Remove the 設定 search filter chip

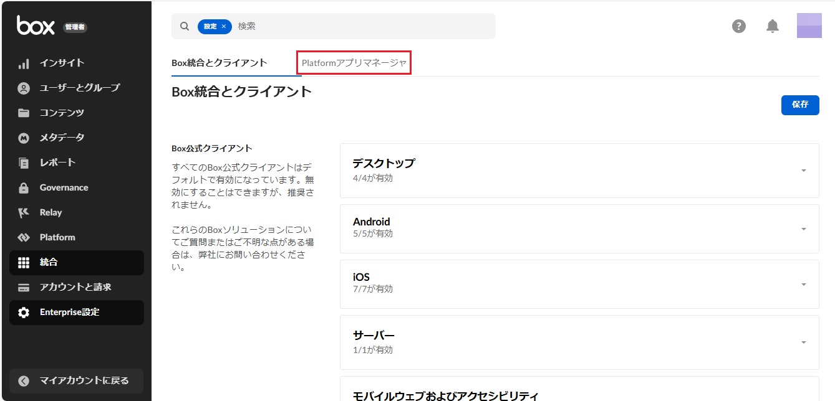pos(224,26)
